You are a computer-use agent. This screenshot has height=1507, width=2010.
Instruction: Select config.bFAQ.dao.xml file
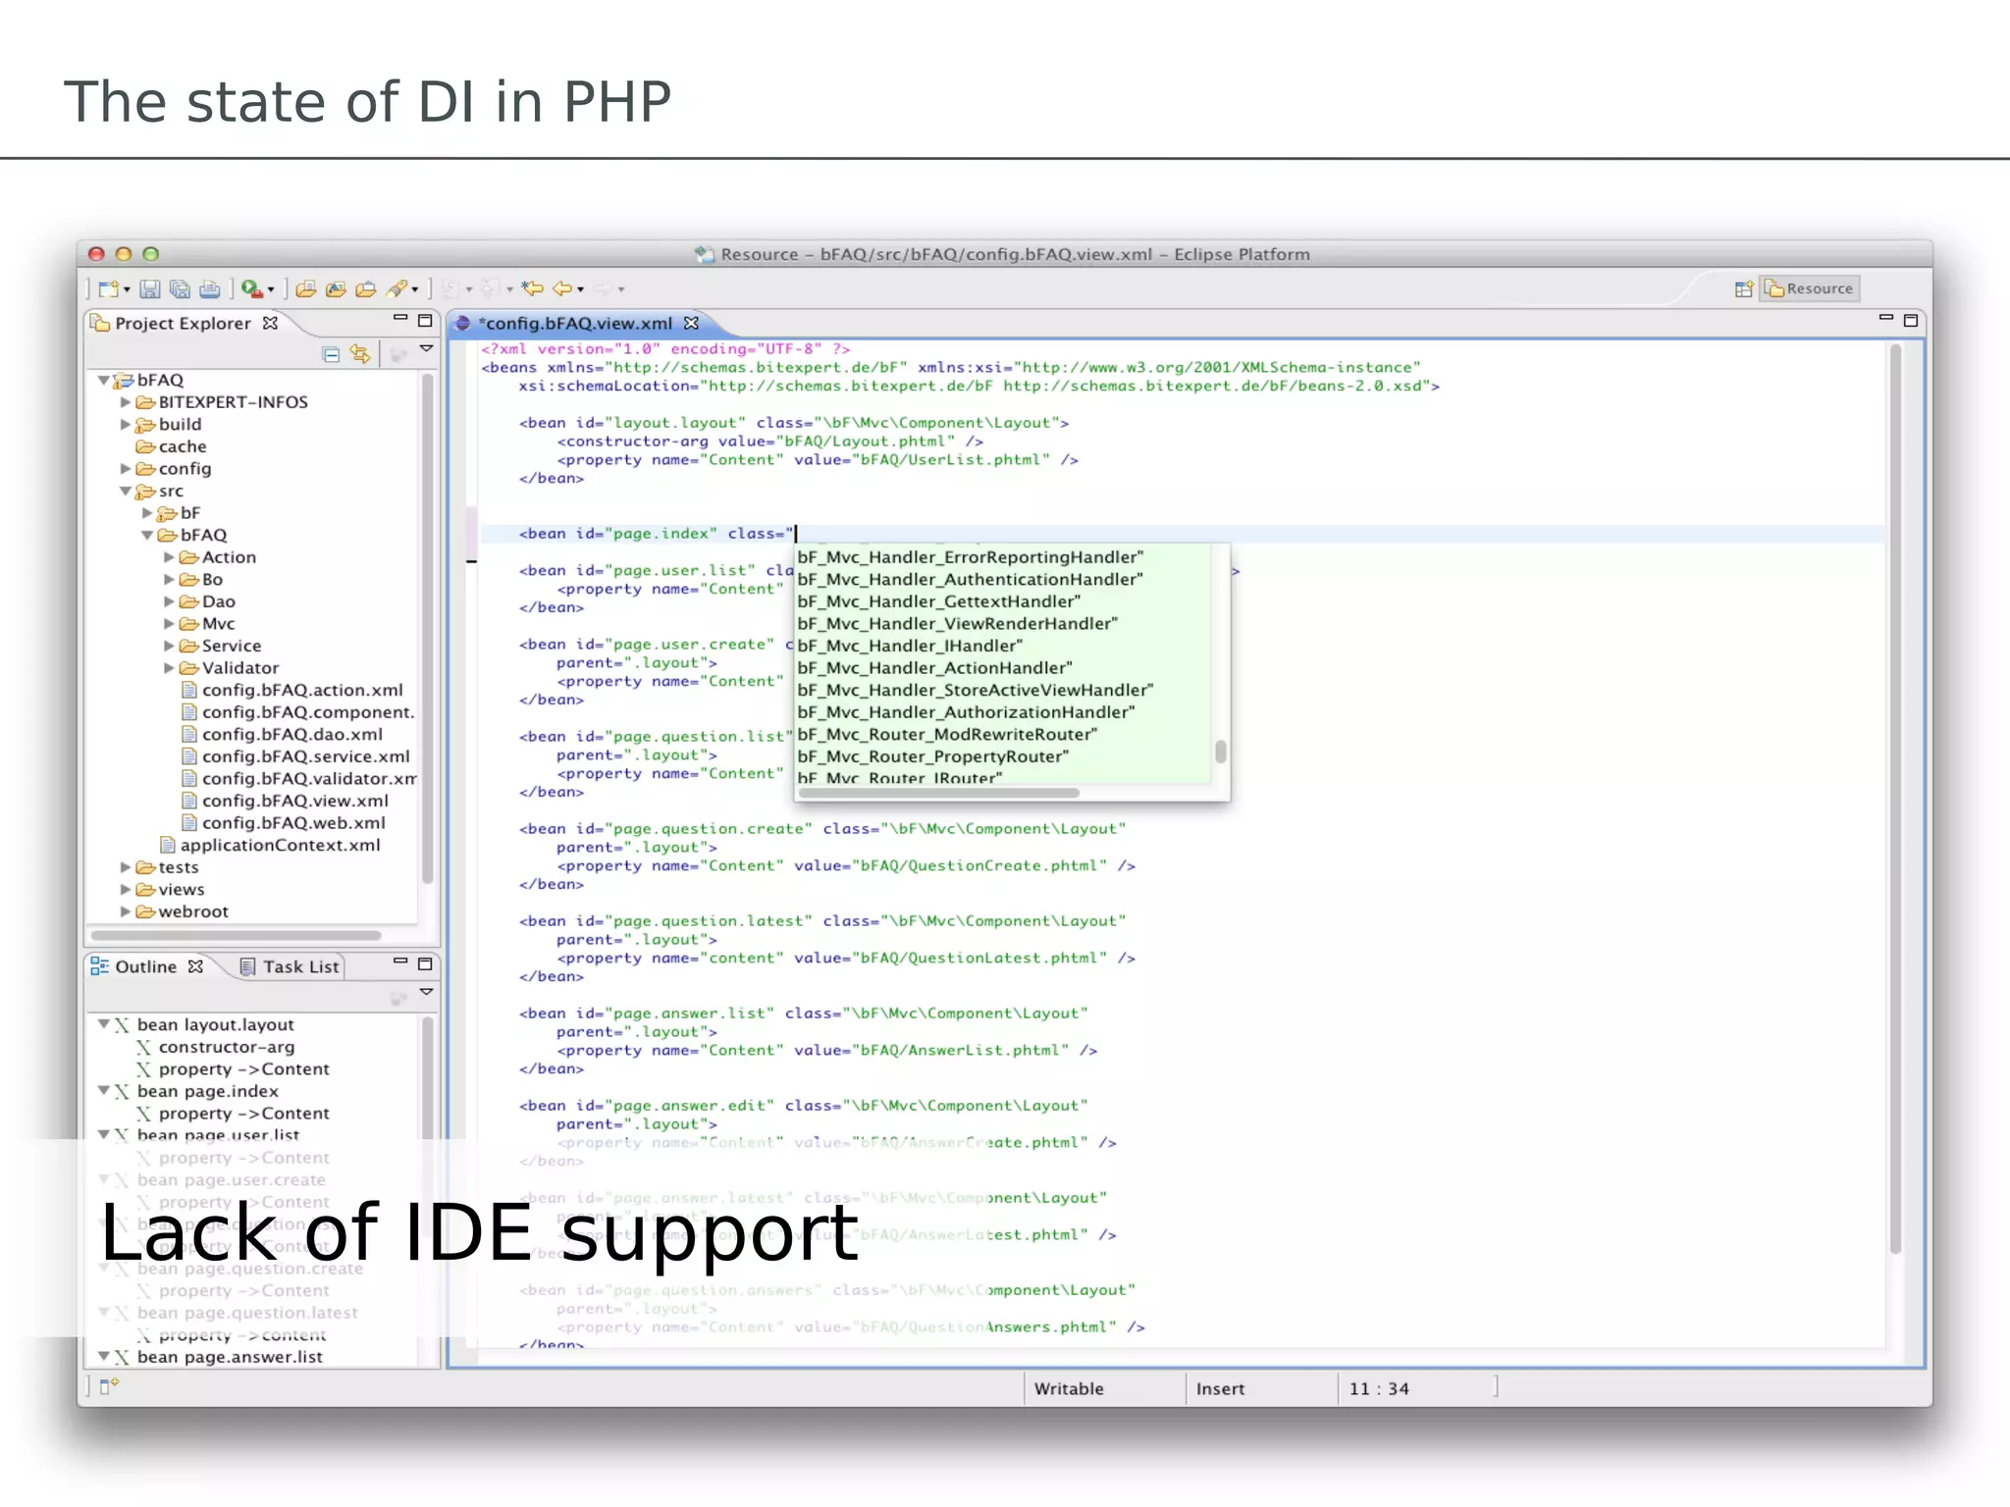click(x=282, y=734)
